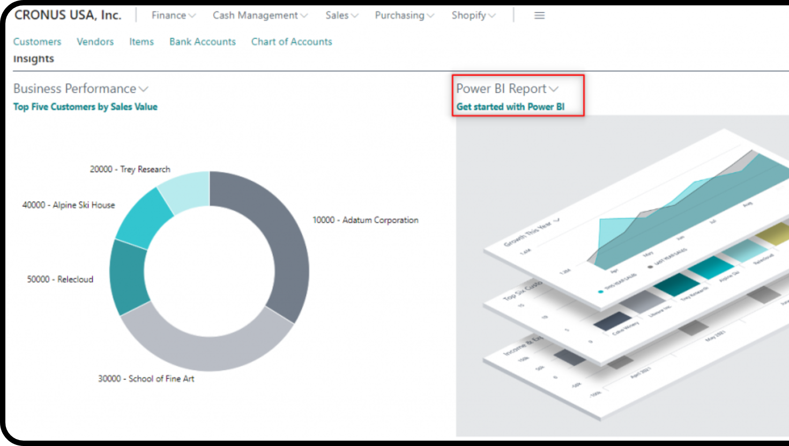Expand the Power BI Report chevron
The width and height of the screenshot is (789, 446).
click(x=554, y=89)
